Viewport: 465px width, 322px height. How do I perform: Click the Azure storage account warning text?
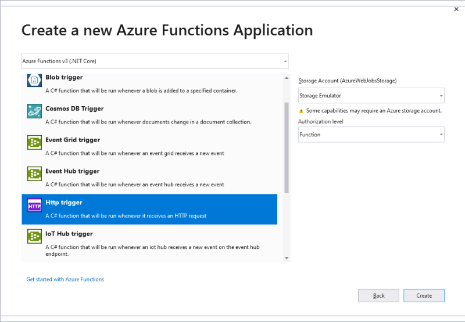point(374,111)
